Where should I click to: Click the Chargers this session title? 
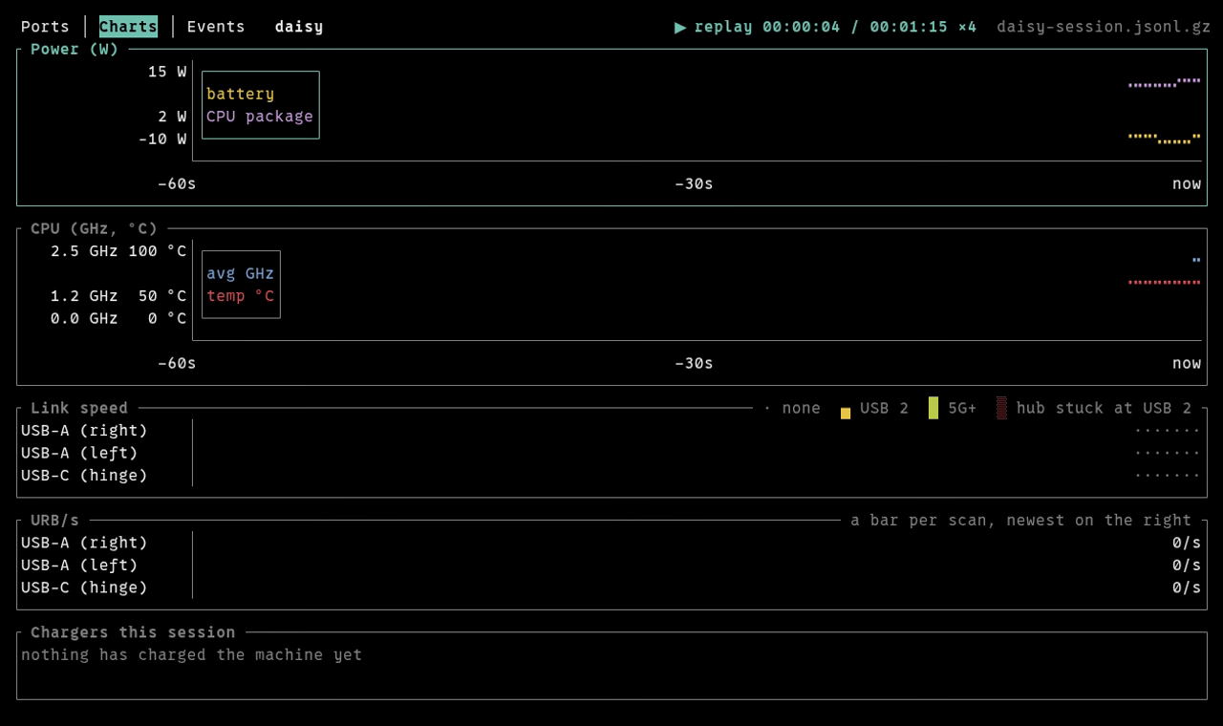(133, 632)
